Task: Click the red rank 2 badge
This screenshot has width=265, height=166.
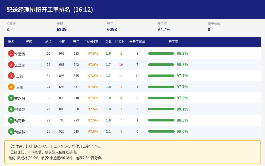Action: click(11, 65)
